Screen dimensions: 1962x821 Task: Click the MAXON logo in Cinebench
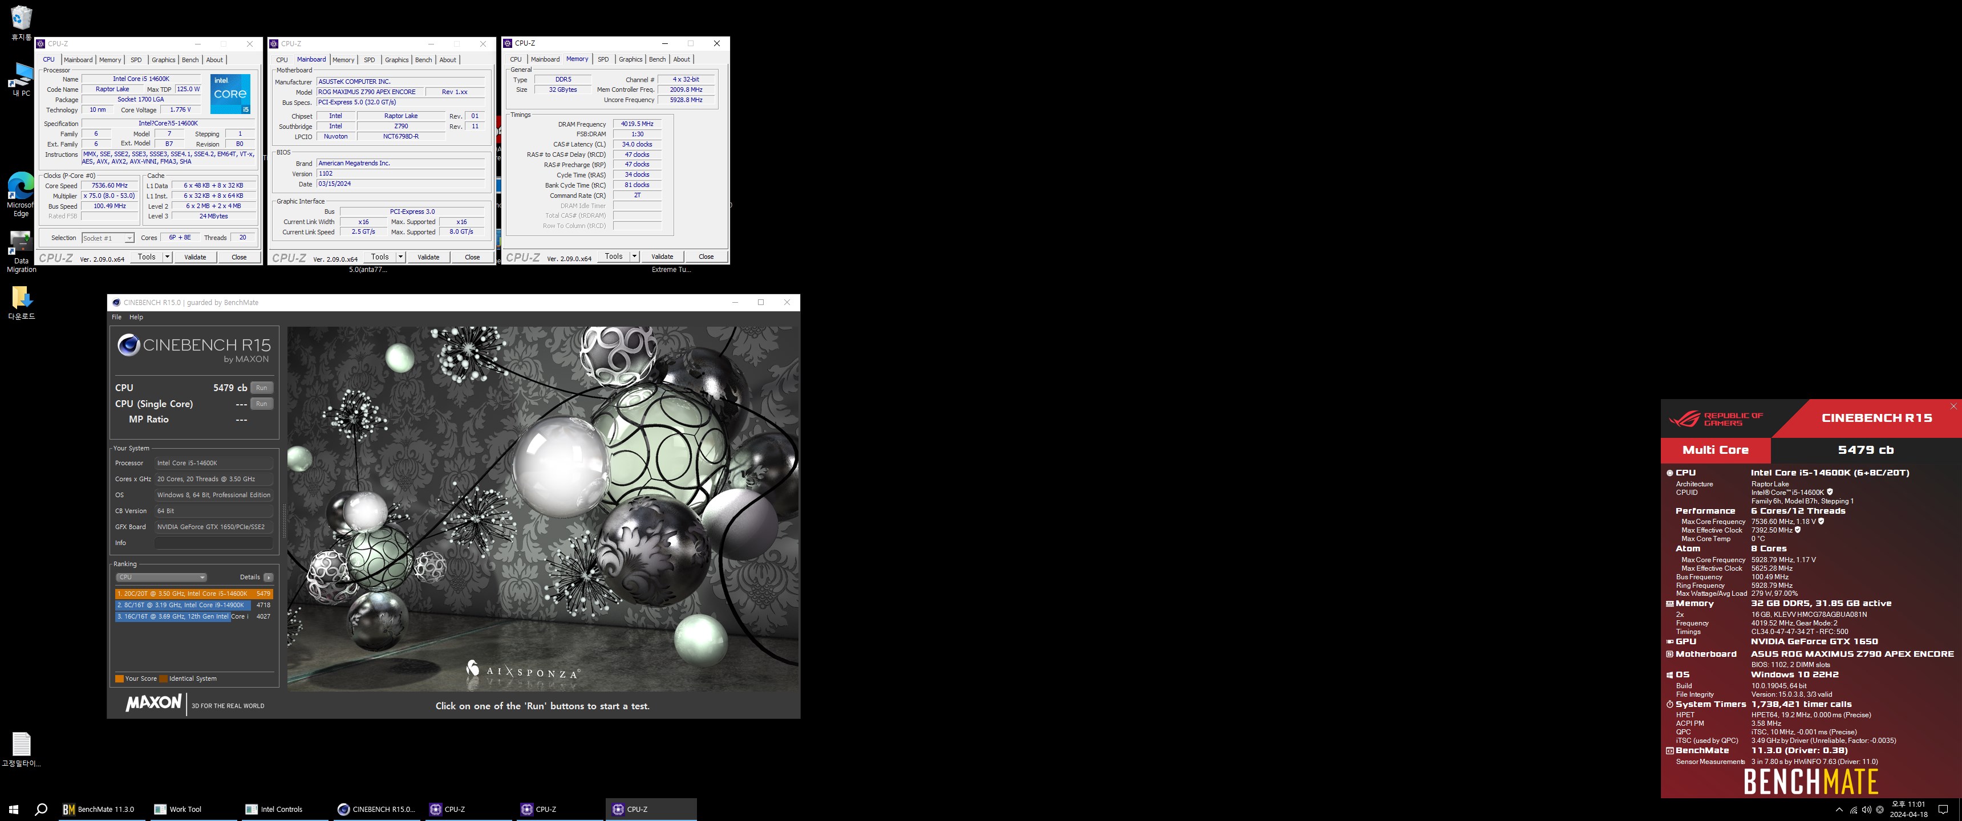(154, 702)
